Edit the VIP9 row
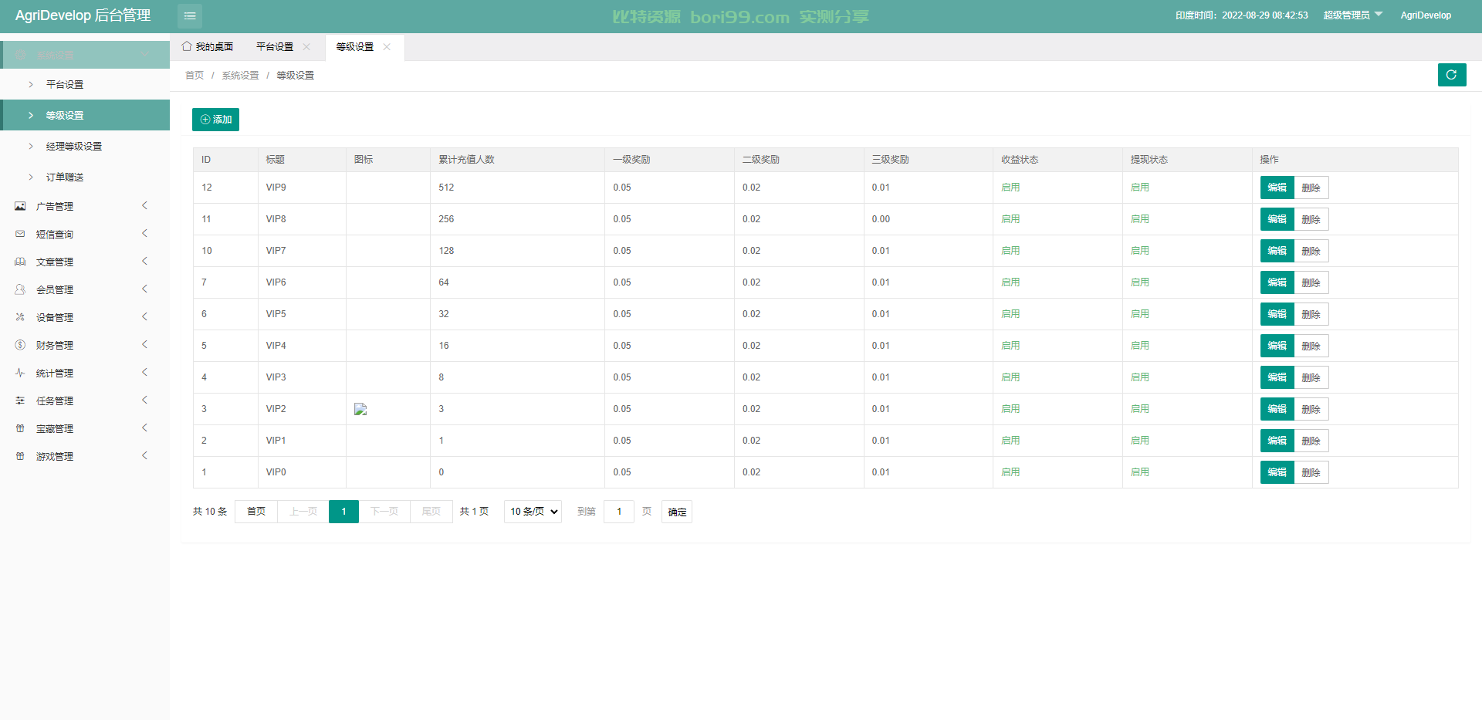Image resolution: width=1482 pixels, height=720 pixels. point(1277,188)
